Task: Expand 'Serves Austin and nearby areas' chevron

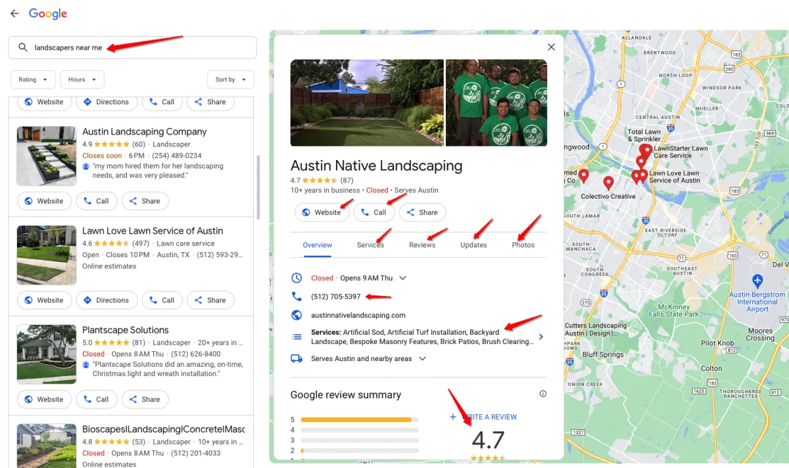Action: [x=423, y=359]
